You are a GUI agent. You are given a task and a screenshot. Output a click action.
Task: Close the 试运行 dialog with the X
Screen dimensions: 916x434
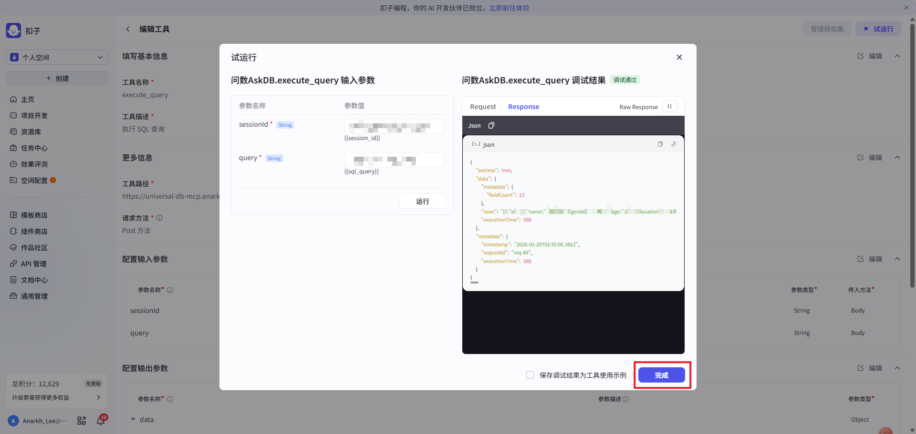(x=679, y=57)
